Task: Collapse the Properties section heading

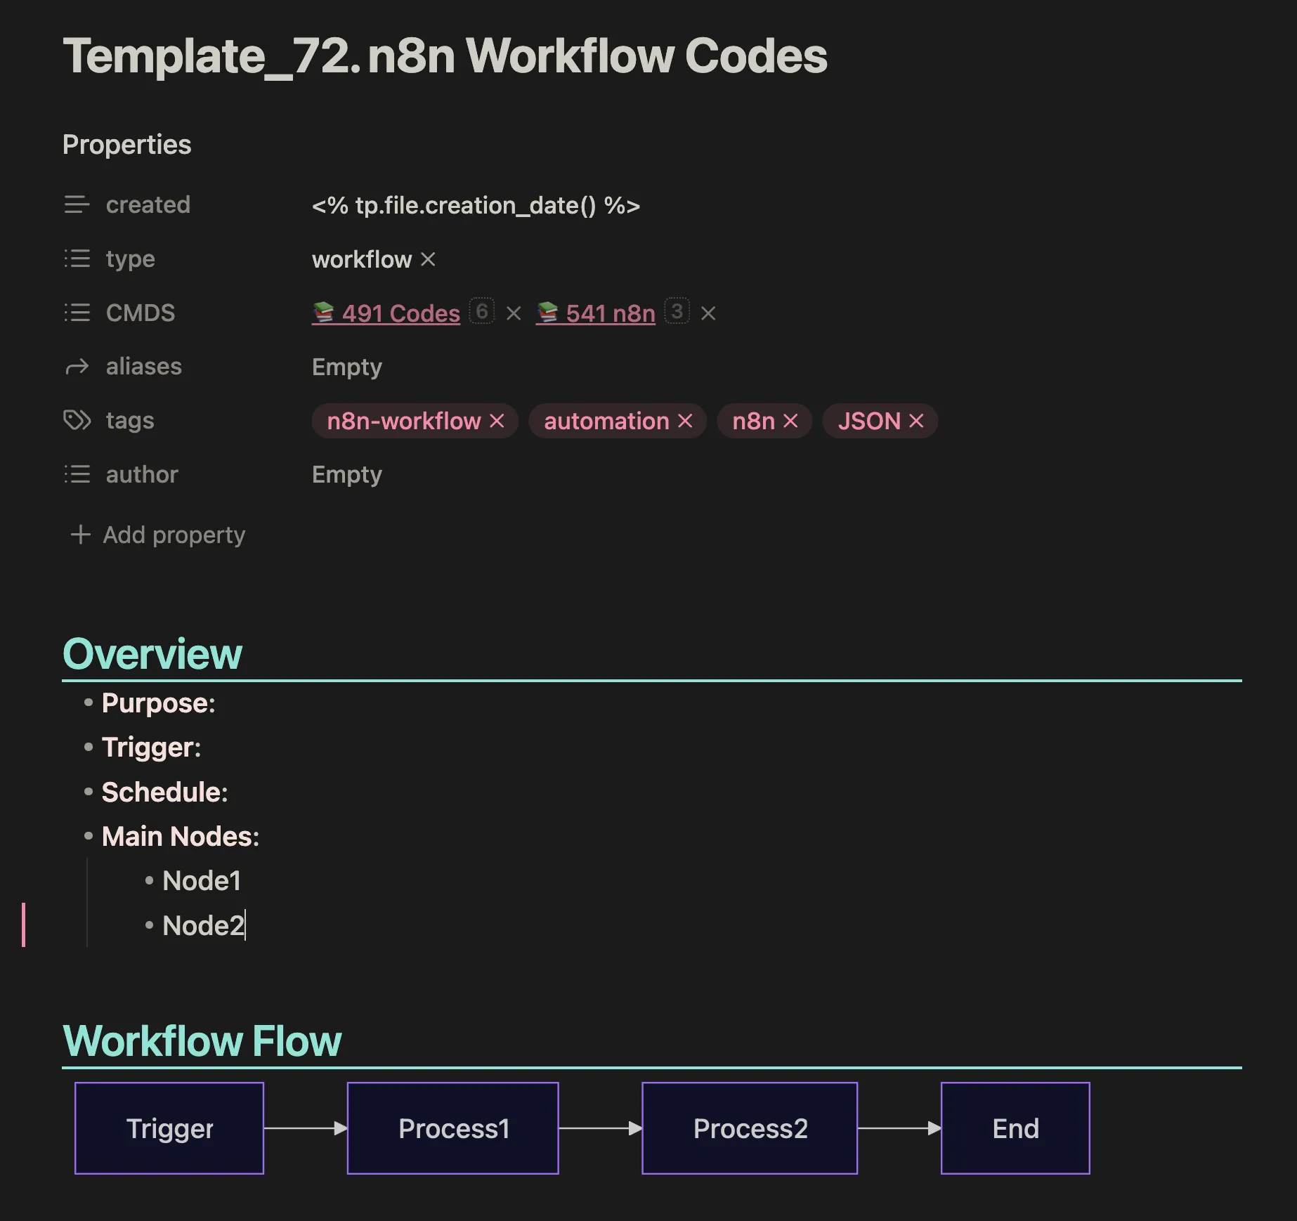Action: (x=126, y=145)
